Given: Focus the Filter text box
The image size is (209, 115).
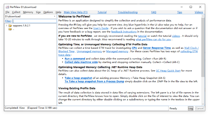Looking at the screenshot, I should (34, 21).
